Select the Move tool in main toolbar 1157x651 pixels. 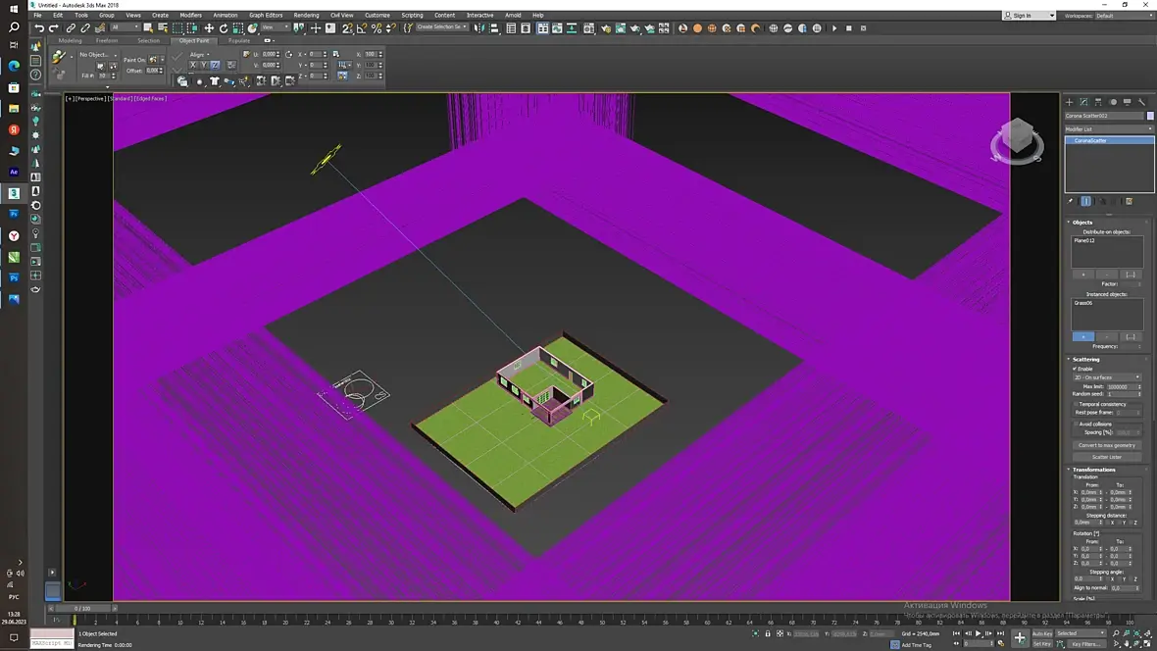(209, 28)
